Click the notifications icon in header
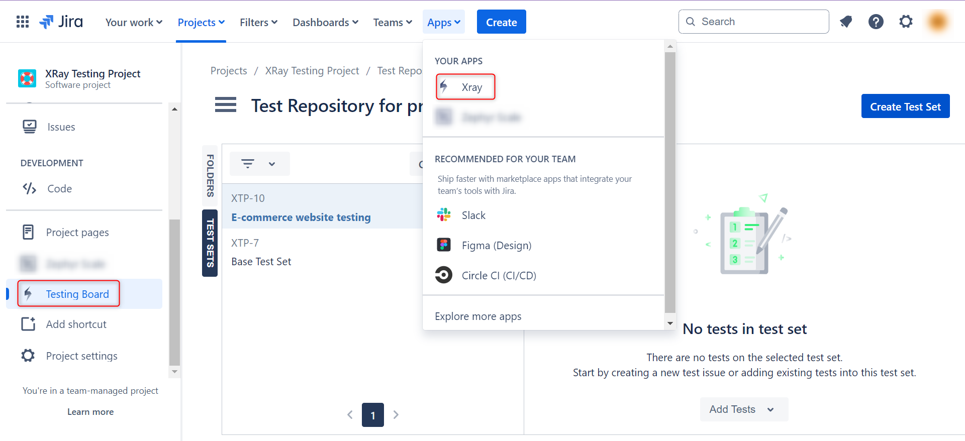This screenshot has height=441, width=965. (846, 22)
